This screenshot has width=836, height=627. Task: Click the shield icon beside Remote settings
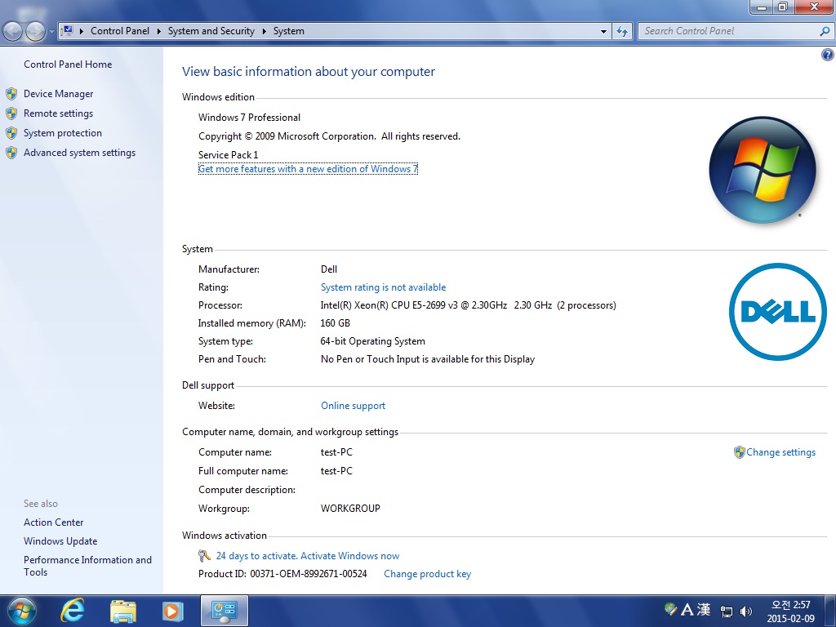[11, 113]
